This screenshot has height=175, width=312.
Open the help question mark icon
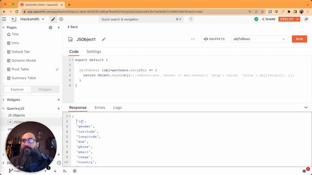click(191, 19)
